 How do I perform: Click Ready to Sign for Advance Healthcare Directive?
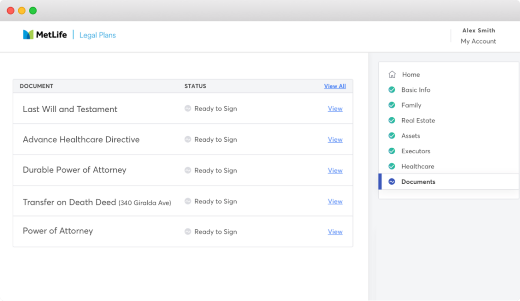pyautogui.click(x=215, y=140)
